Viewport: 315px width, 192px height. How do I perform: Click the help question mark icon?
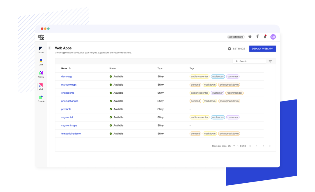250,37
